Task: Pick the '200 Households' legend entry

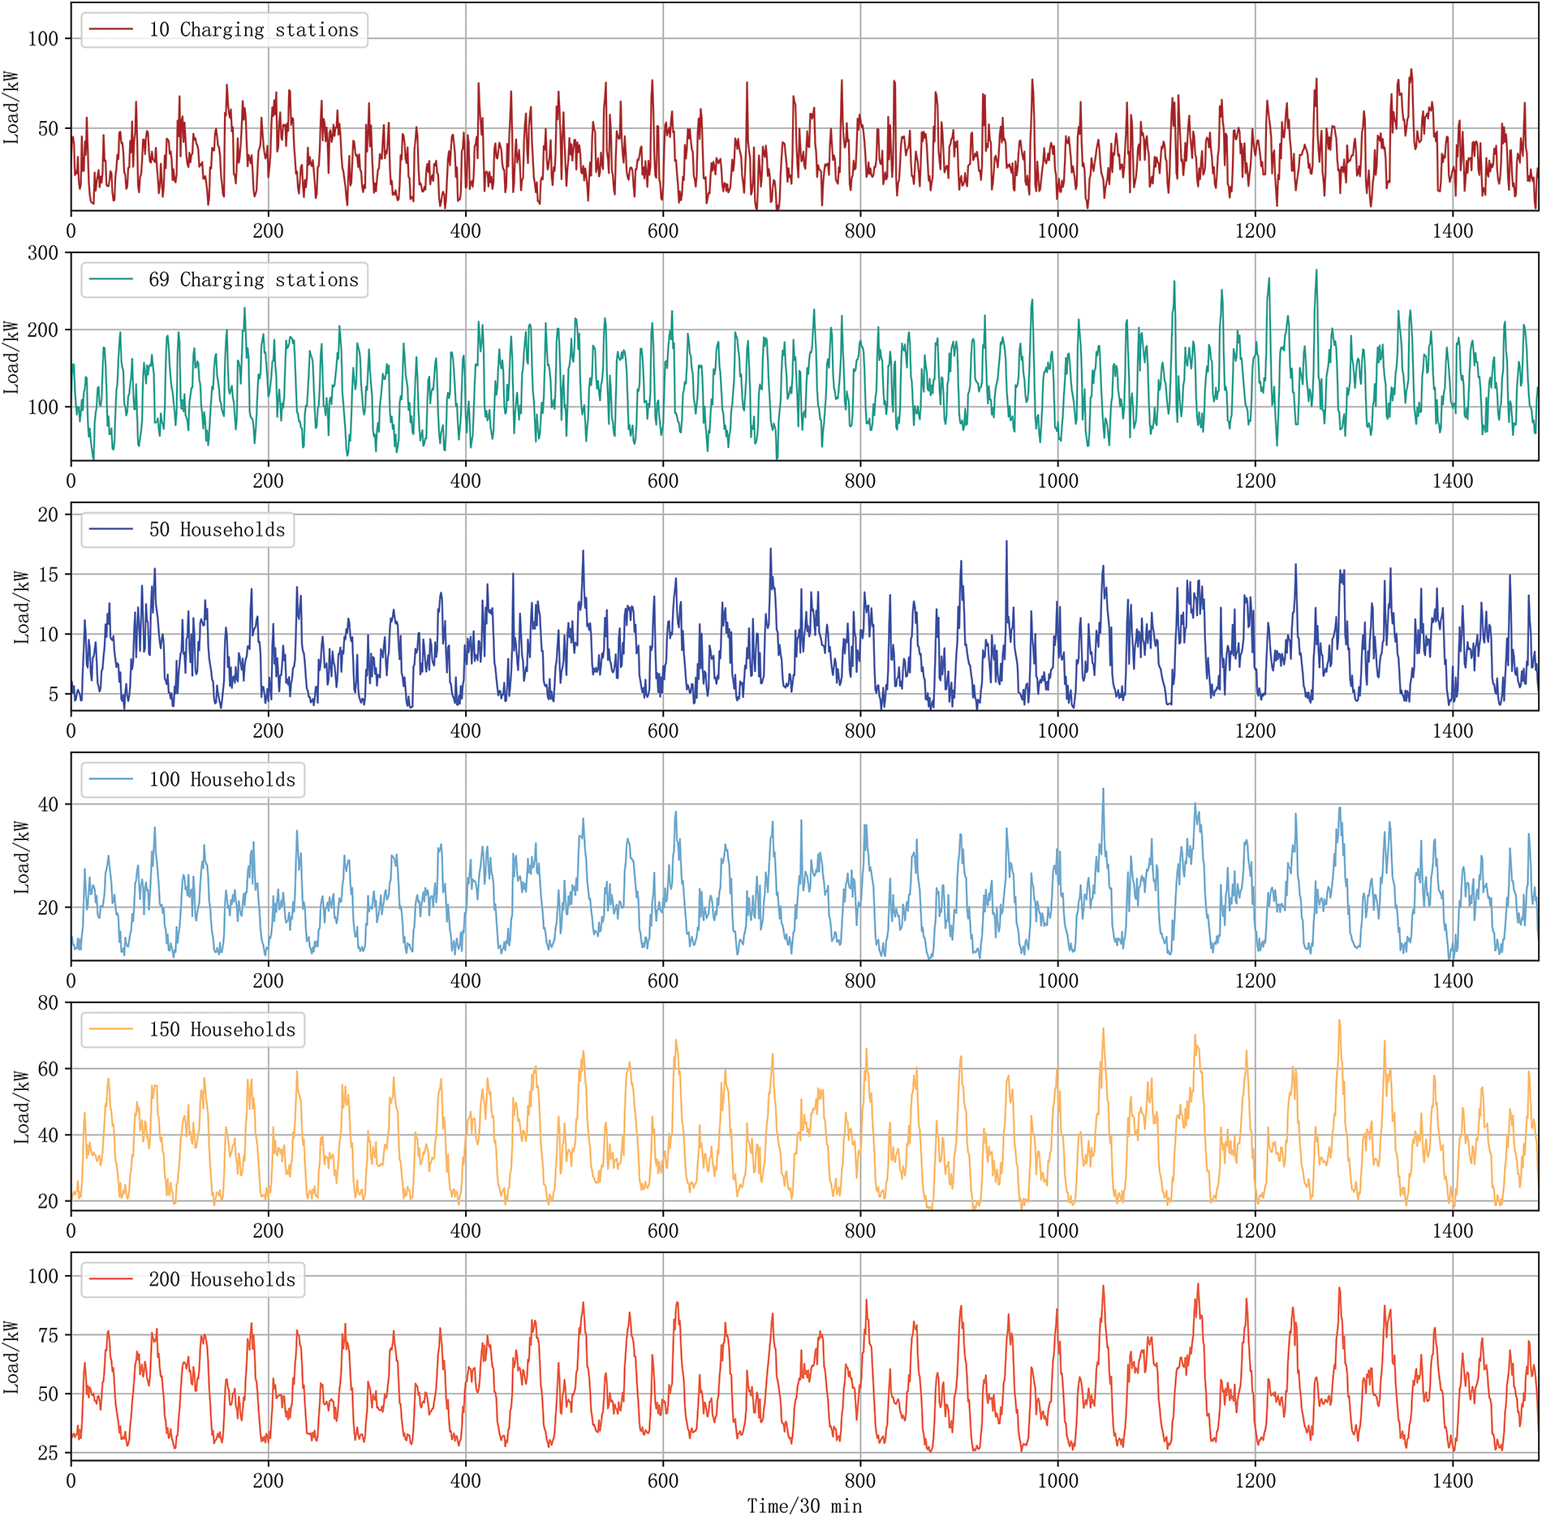Action: click(222, 1280)
